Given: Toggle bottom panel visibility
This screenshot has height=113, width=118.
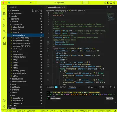Looking at the screenshot, I should 111,3.
